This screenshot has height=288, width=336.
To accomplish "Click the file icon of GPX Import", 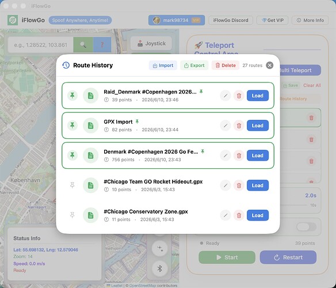I will point(91,126).
